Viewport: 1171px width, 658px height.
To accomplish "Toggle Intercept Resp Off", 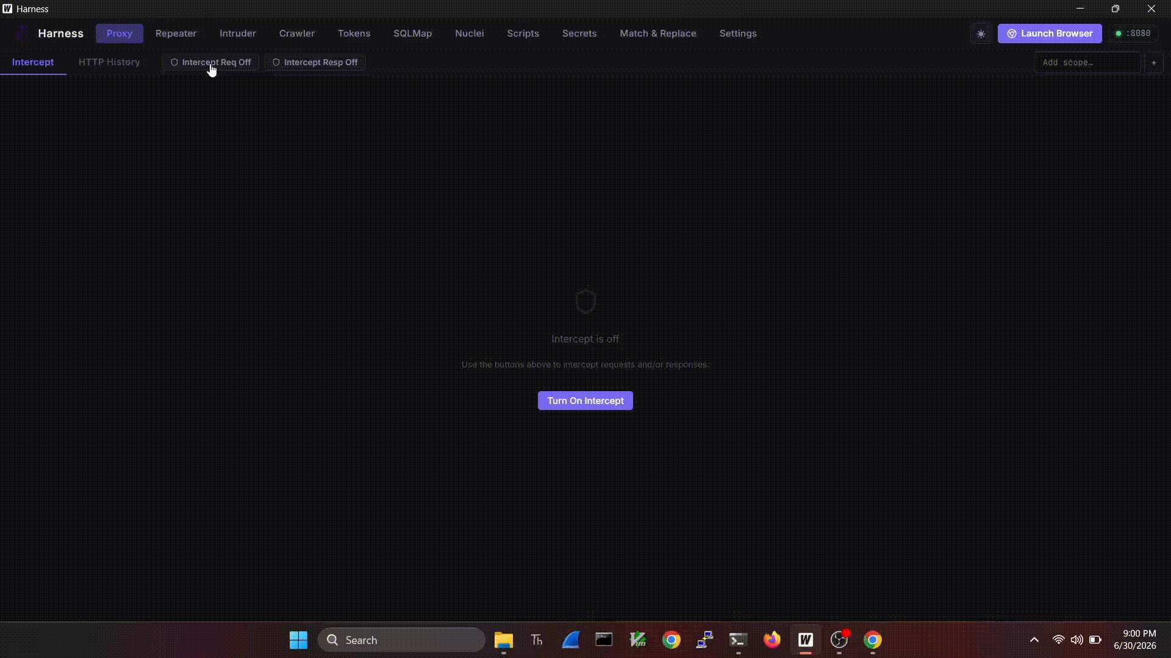I will (x=315, y=62).
